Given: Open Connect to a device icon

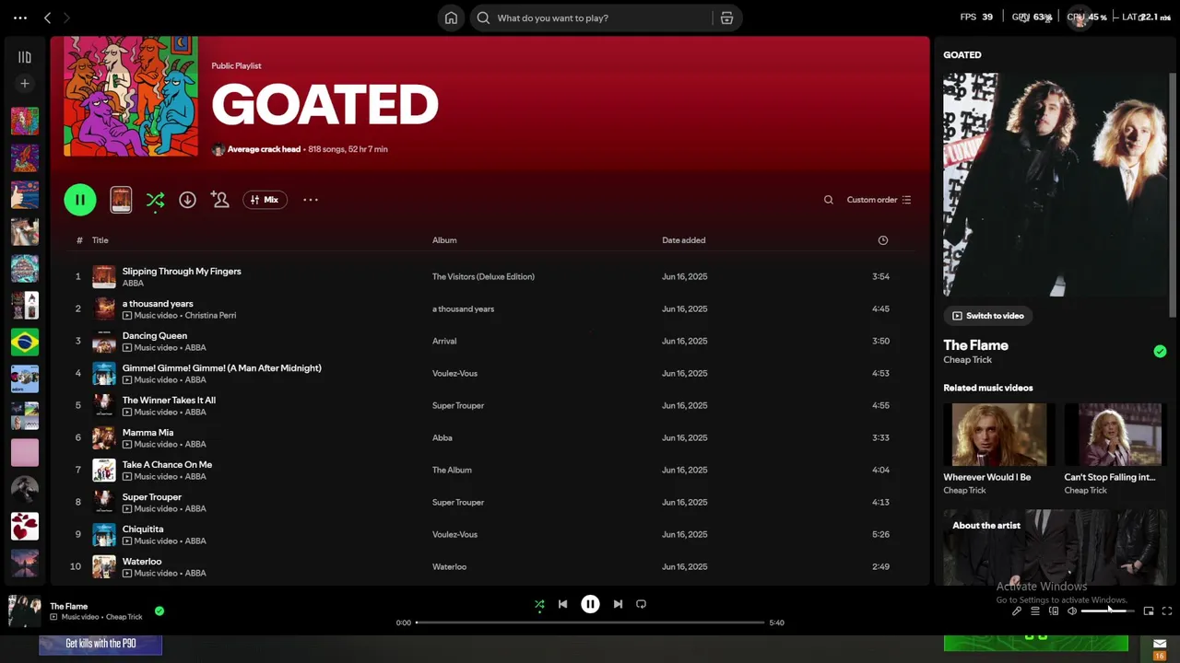Looking at the screenshot, I should (1054, 611).
